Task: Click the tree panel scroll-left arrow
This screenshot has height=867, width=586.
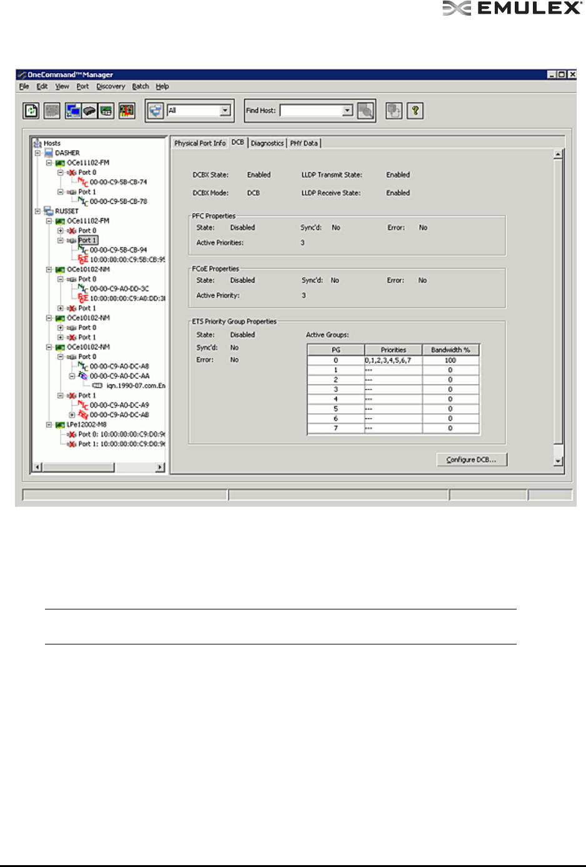Action: [x=37, y=467]
